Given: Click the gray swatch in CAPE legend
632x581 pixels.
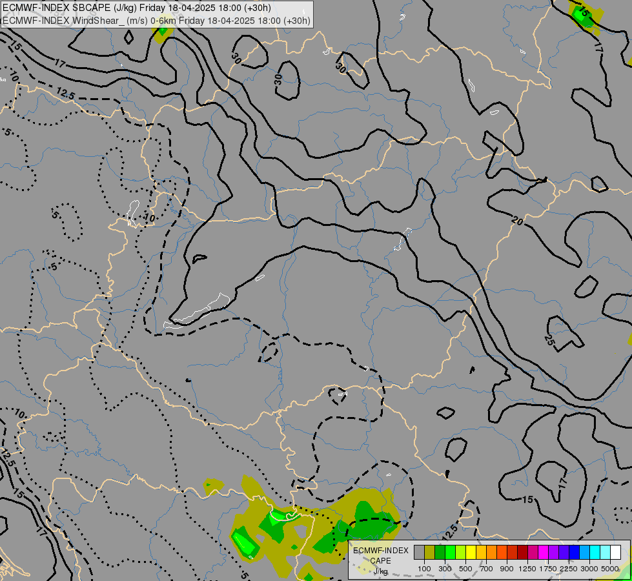Looking at the screenshot, I should click(419, 552).
